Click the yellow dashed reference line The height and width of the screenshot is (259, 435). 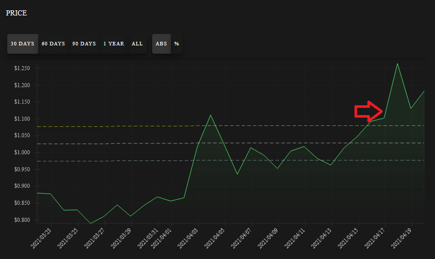(x=230, y=126)
